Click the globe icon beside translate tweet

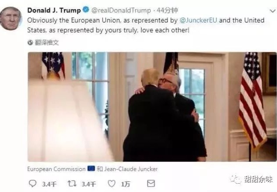point(30,43)
